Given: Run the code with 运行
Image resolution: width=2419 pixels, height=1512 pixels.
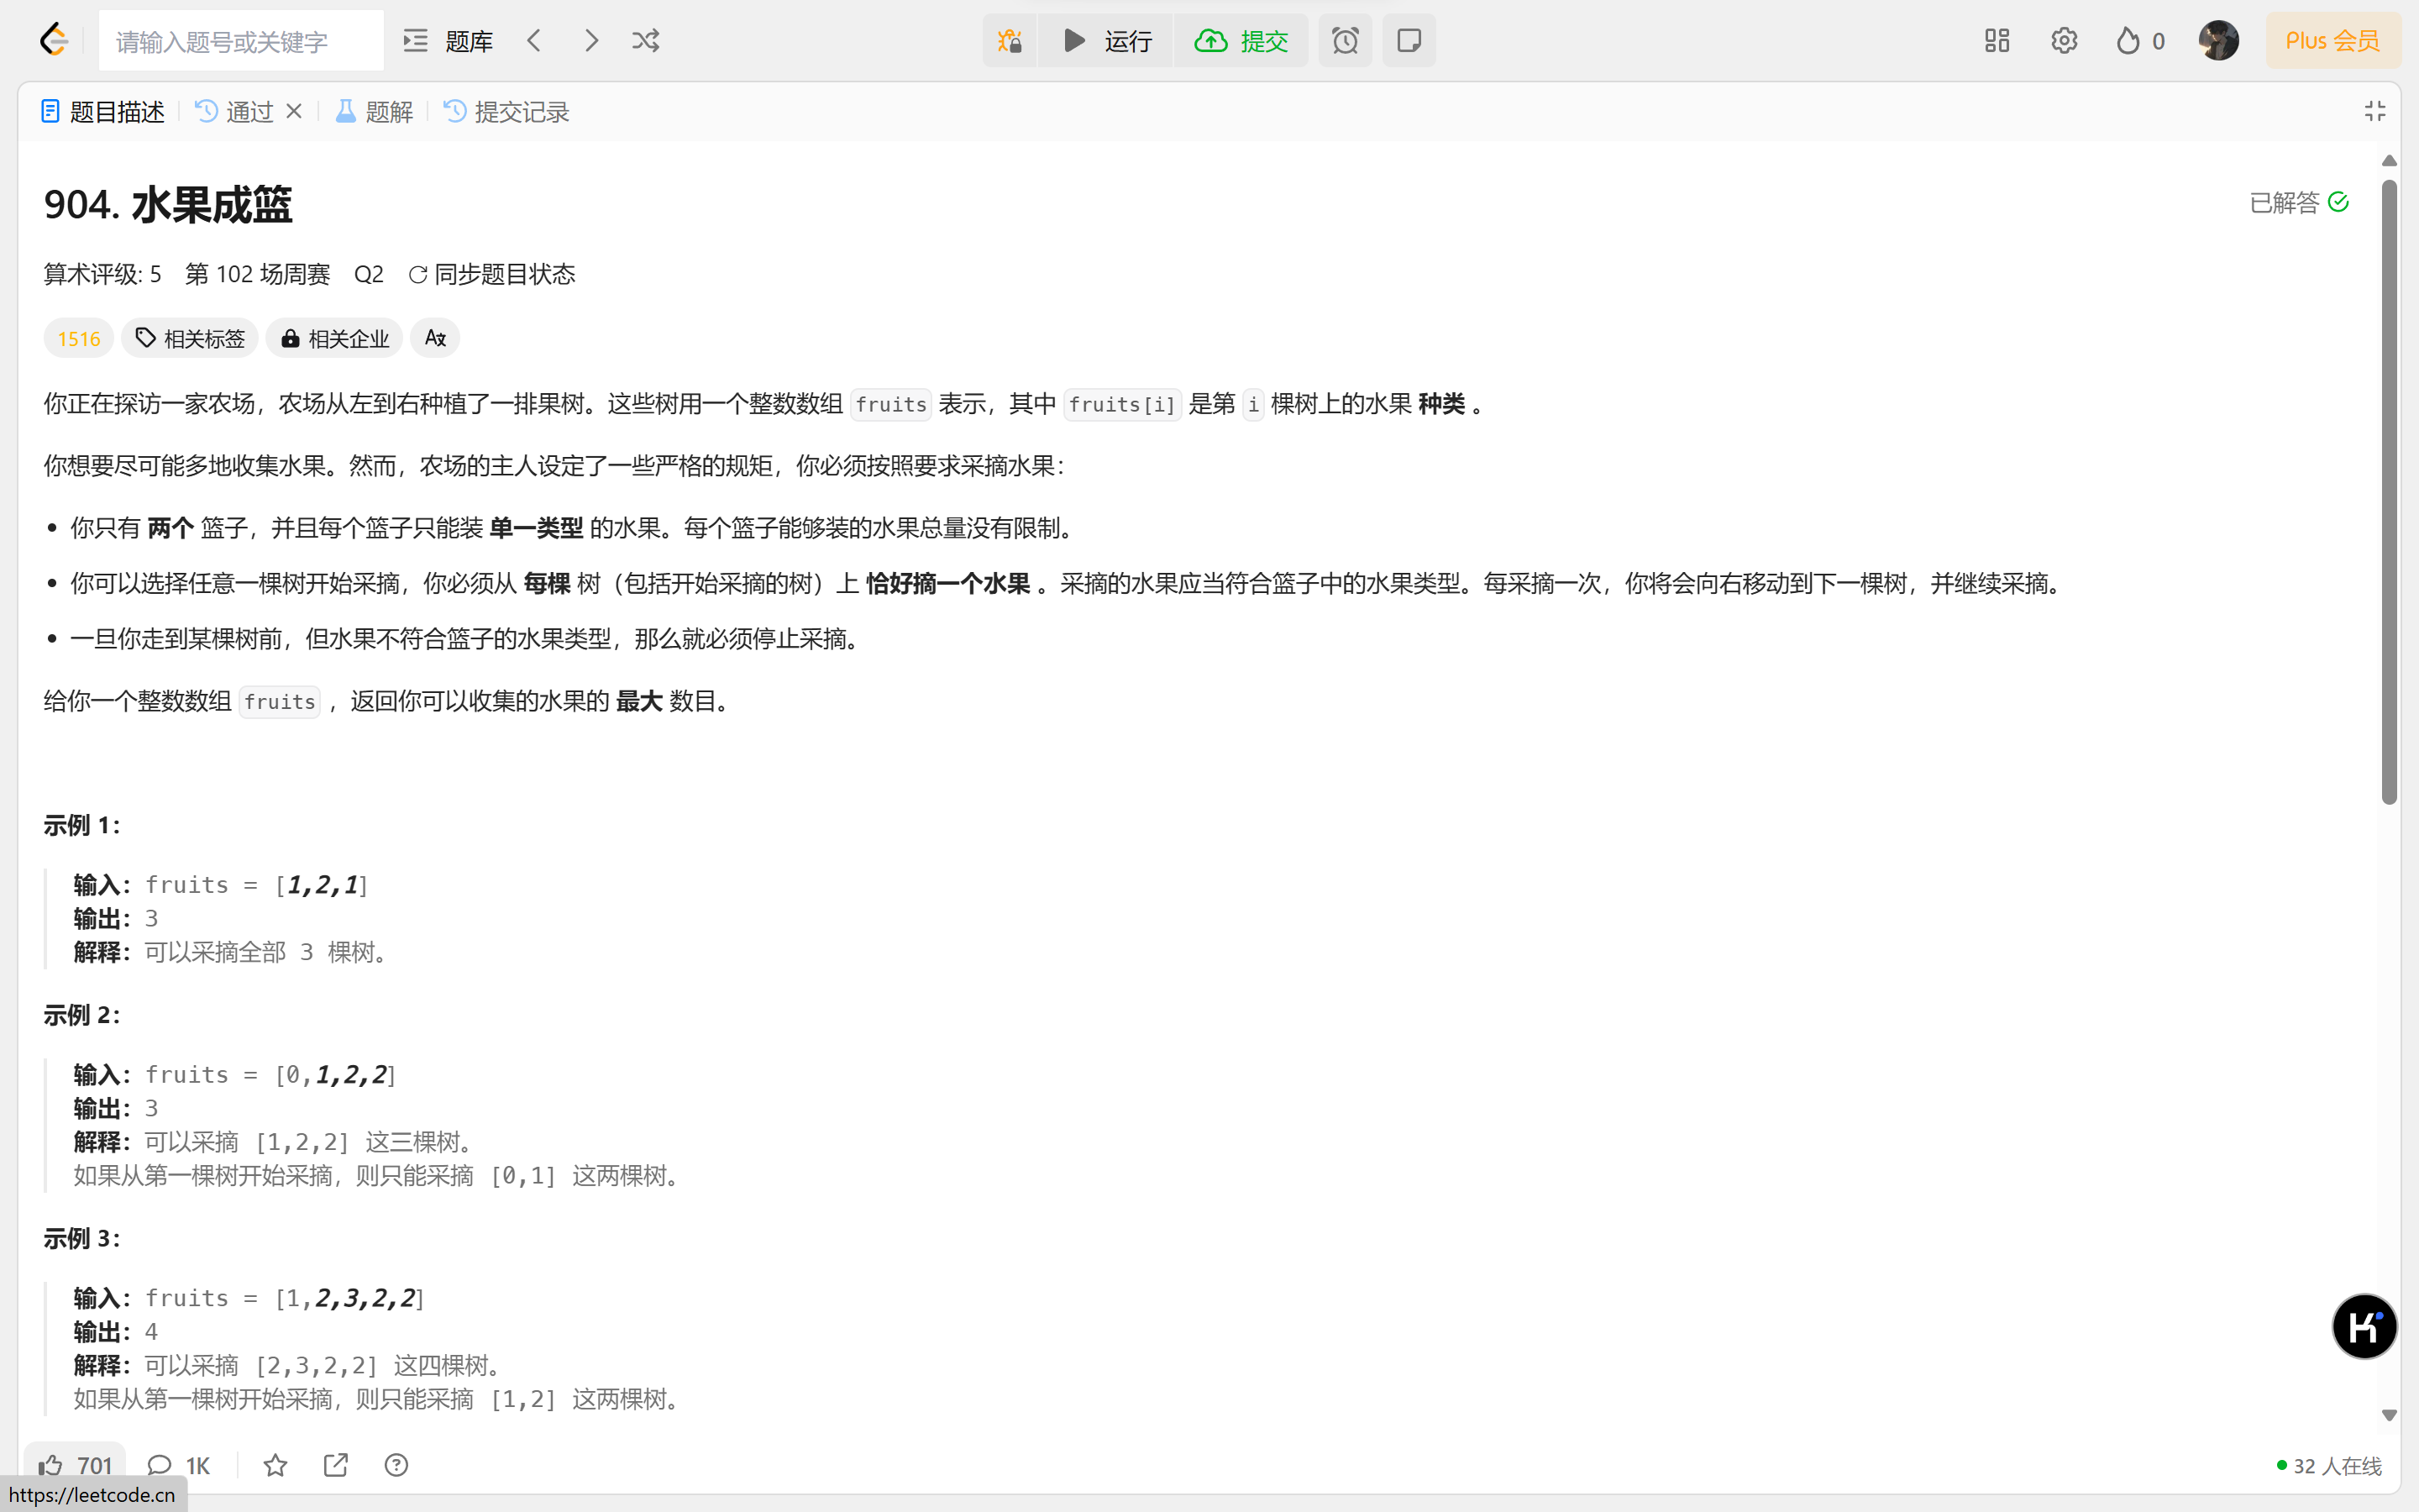Looking at the screenshot, I should [x=1106, y=40].
